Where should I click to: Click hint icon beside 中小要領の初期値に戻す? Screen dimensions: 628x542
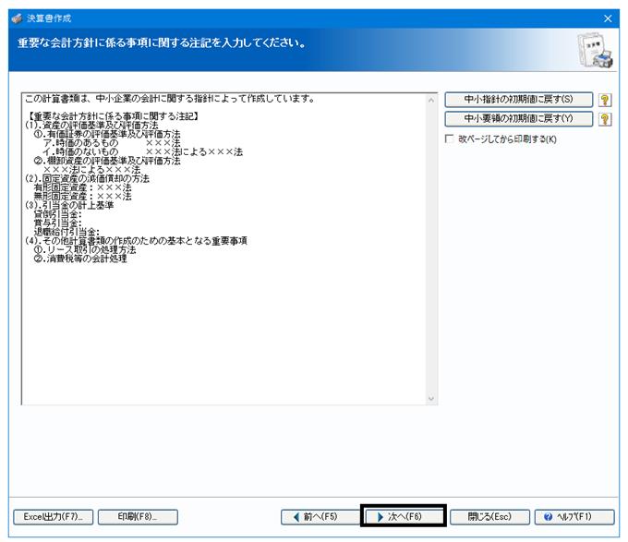click(x=605, y=119)
